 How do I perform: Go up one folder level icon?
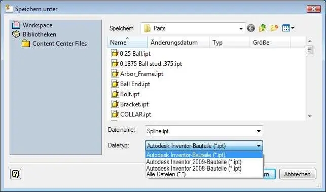(x=263, y=28)
